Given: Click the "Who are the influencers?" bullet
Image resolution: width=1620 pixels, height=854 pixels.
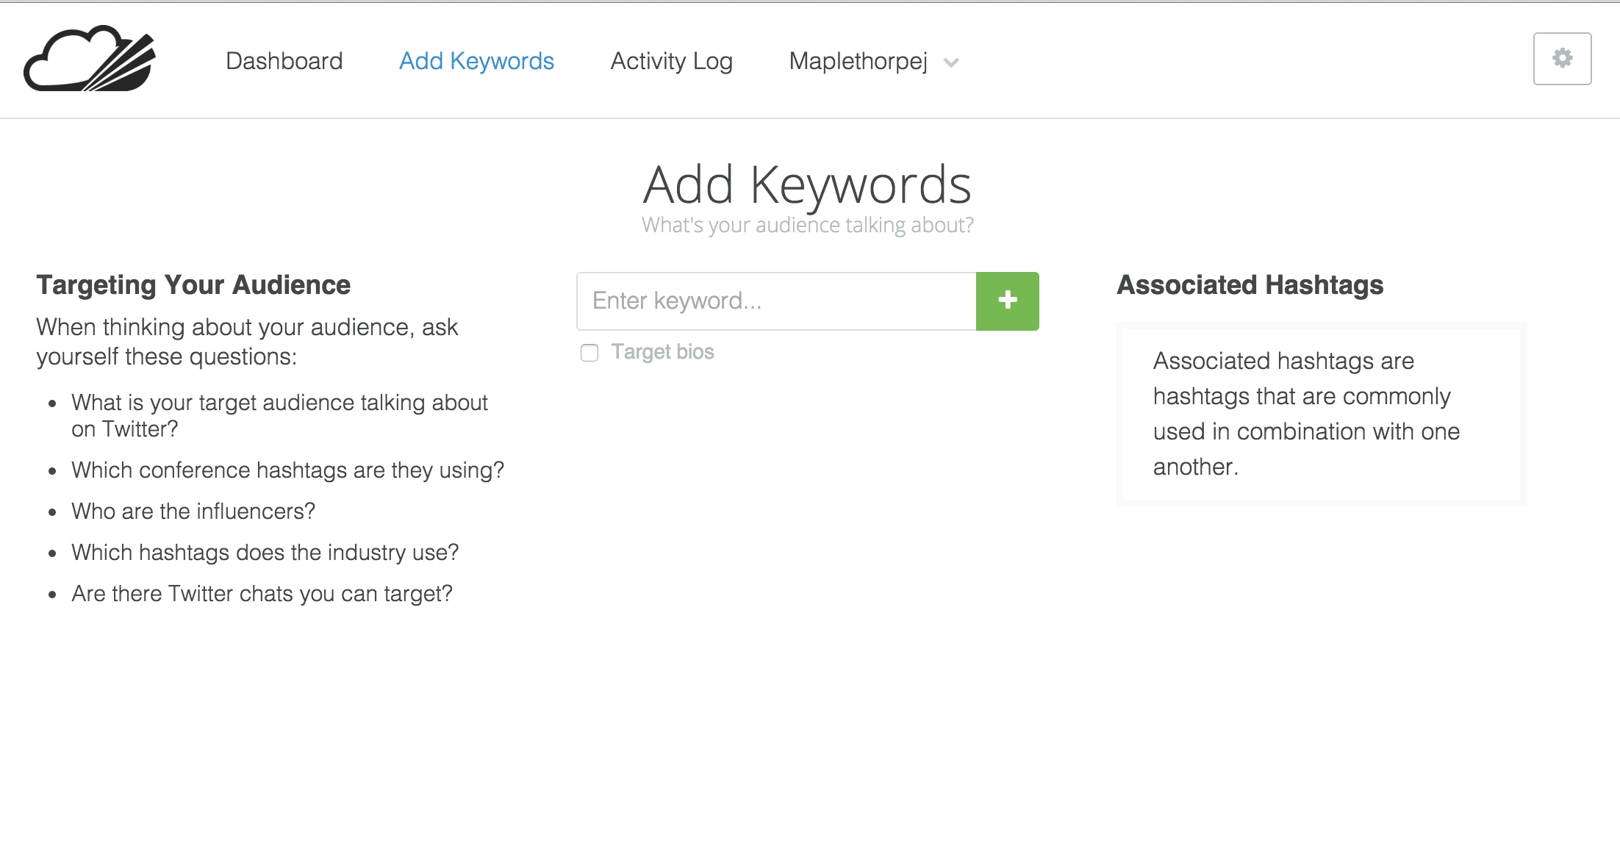Looking at the screenshot, I should point(193,512).
